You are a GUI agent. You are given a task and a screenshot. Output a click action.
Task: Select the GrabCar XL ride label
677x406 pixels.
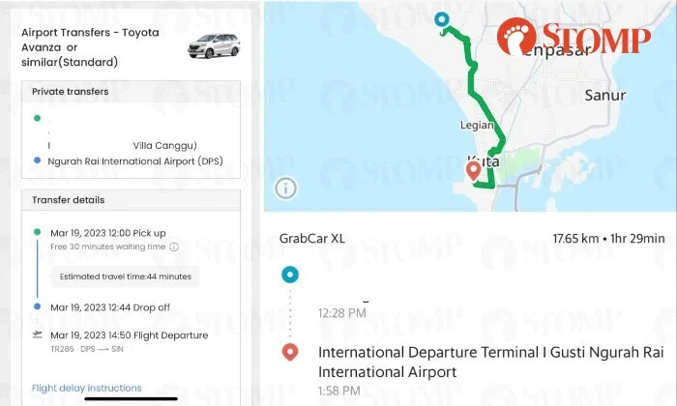pos(312,237)
